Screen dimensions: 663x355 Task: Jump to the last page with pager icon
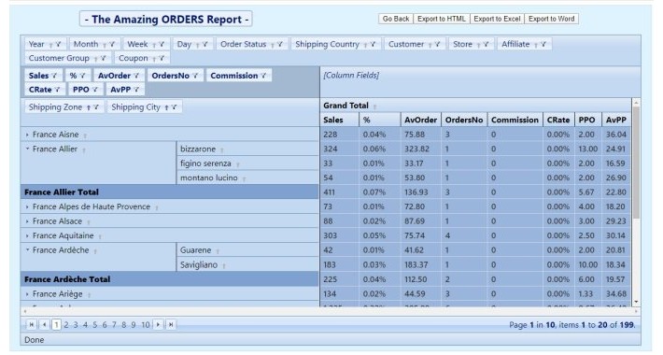click(171, 324)
